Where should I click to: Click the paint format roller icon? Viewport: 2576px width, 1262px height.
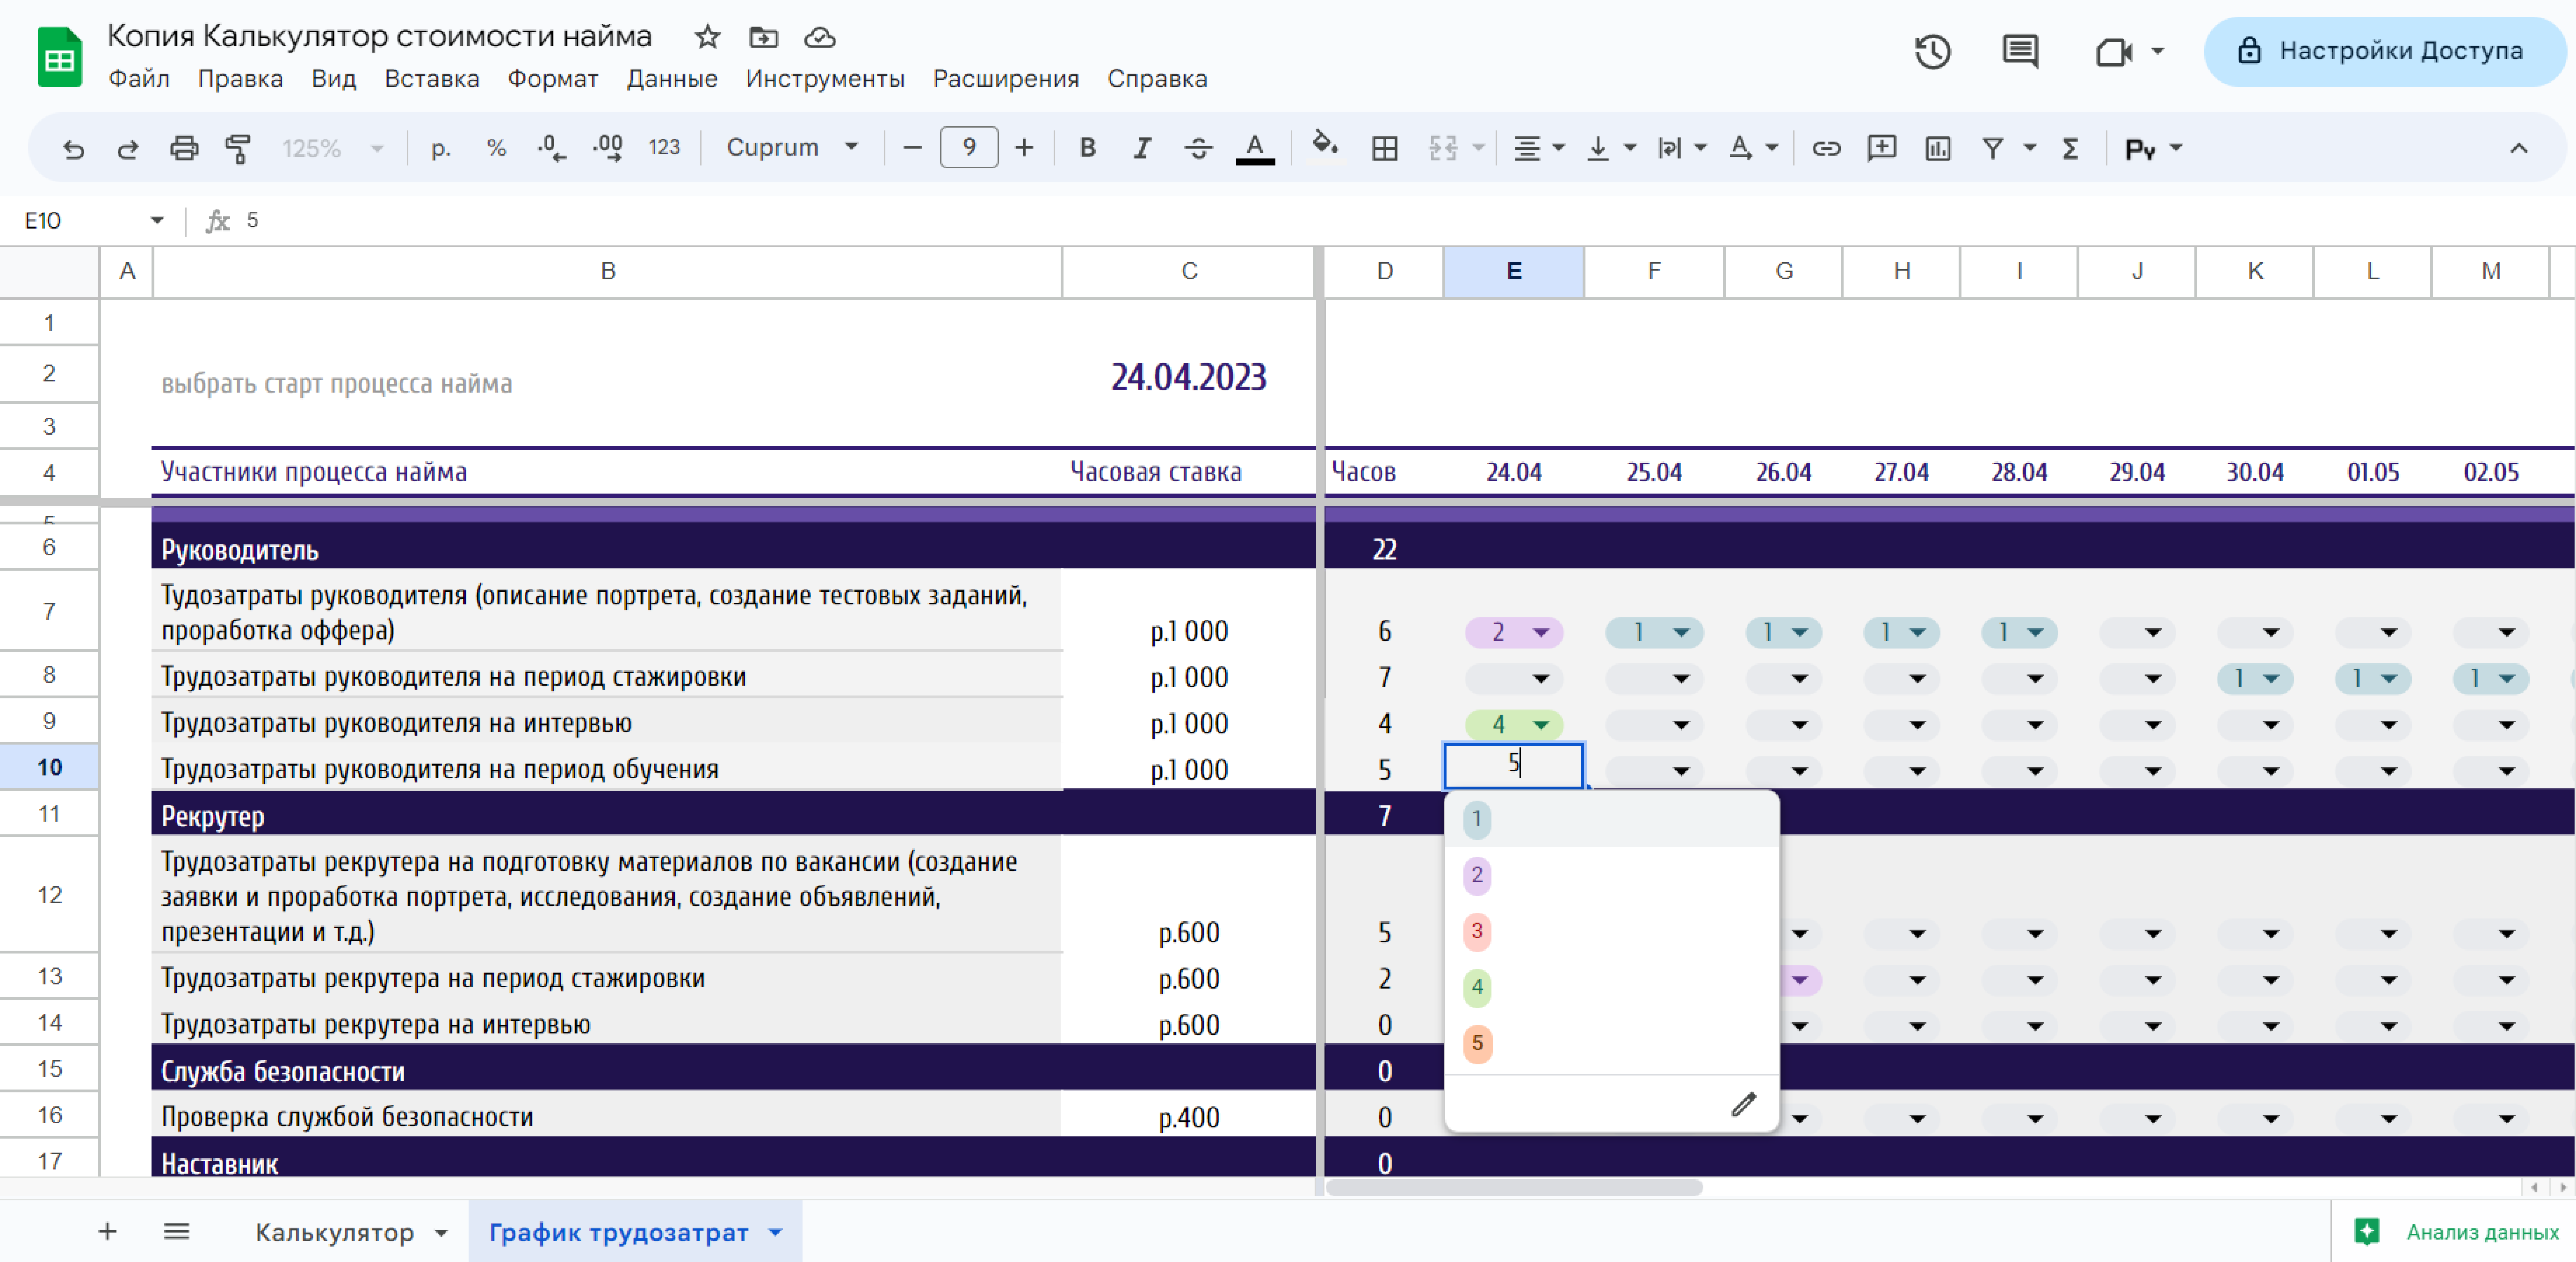click(238, 148)
